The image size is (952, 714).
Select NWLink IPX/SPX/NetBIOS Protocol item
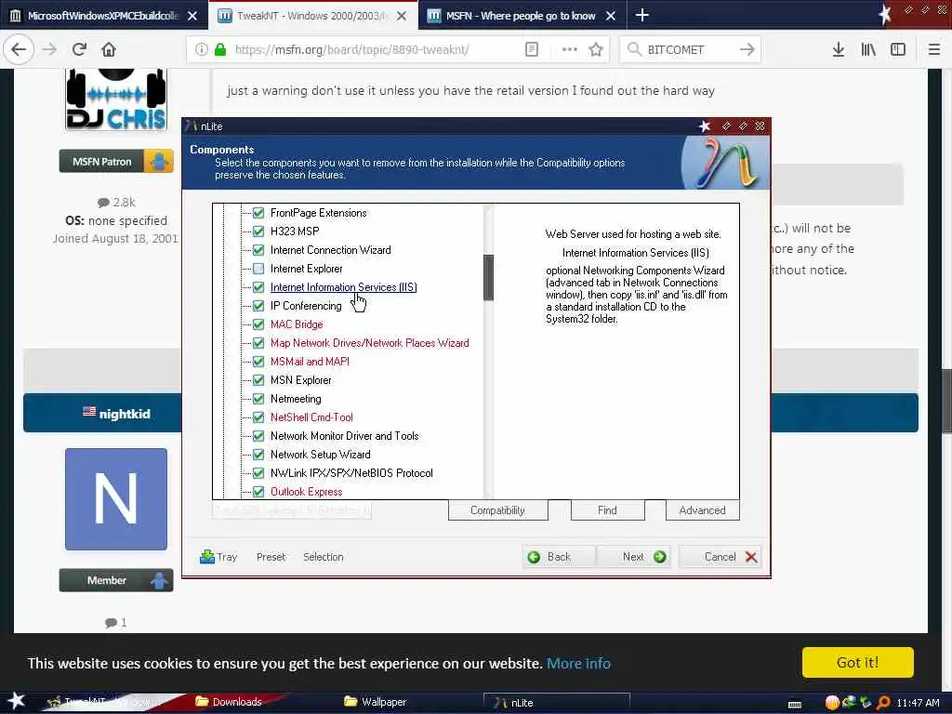[351, 473]
